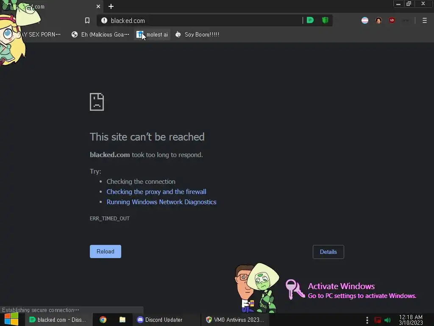Open the taskbar clock showing 12:18 AM
Image resolution: width=434 pixels, height=326 pixels.
click(411, 320)
